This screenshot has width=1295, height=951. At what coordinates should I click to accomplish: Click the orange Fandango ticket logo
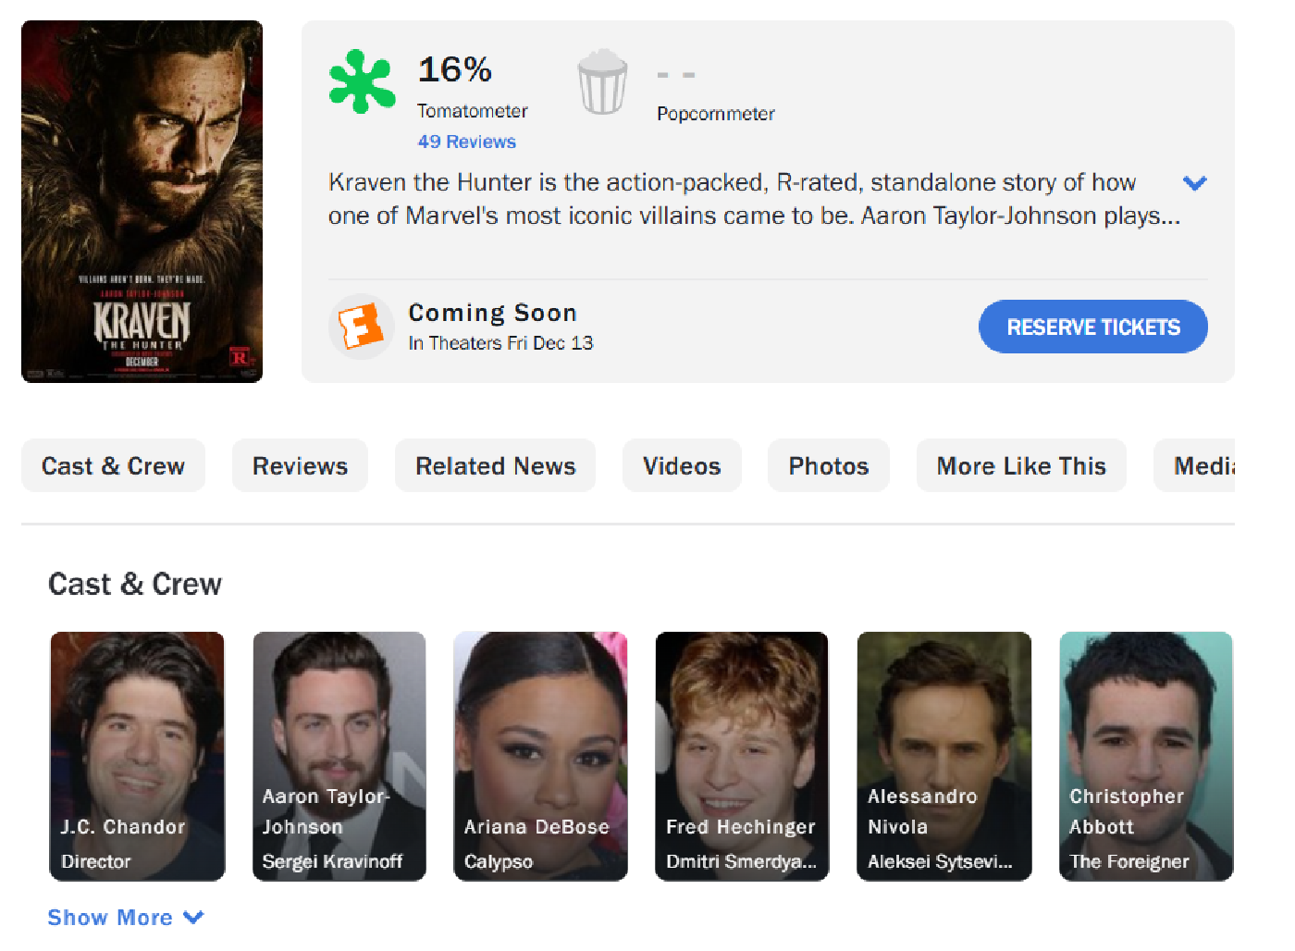click(x=361, y=327)
